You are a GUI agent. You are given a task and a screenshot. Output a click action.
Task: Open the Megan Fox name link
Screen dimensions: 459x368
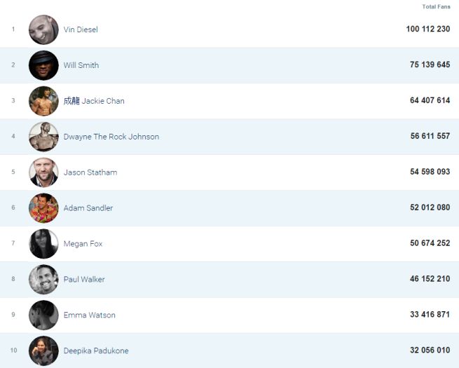point(83,244)
